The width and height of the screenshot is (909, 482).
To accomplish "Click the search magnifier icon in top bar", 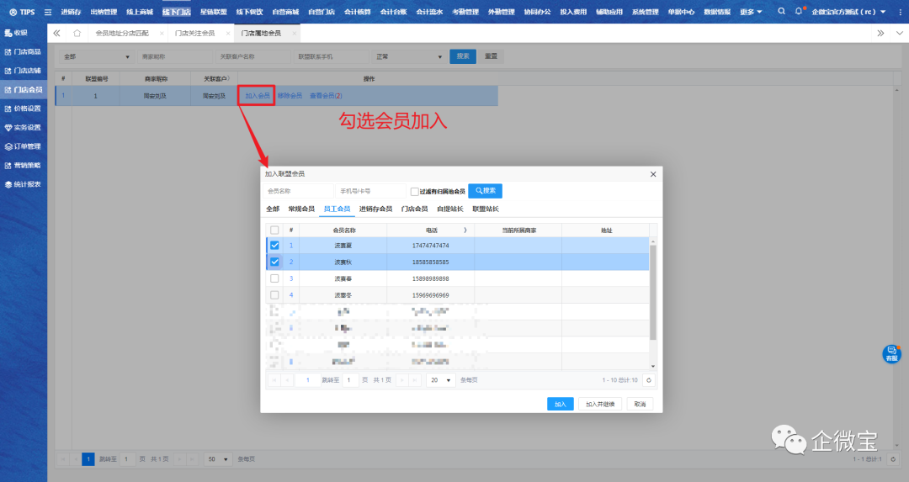I will click(781, 12).
